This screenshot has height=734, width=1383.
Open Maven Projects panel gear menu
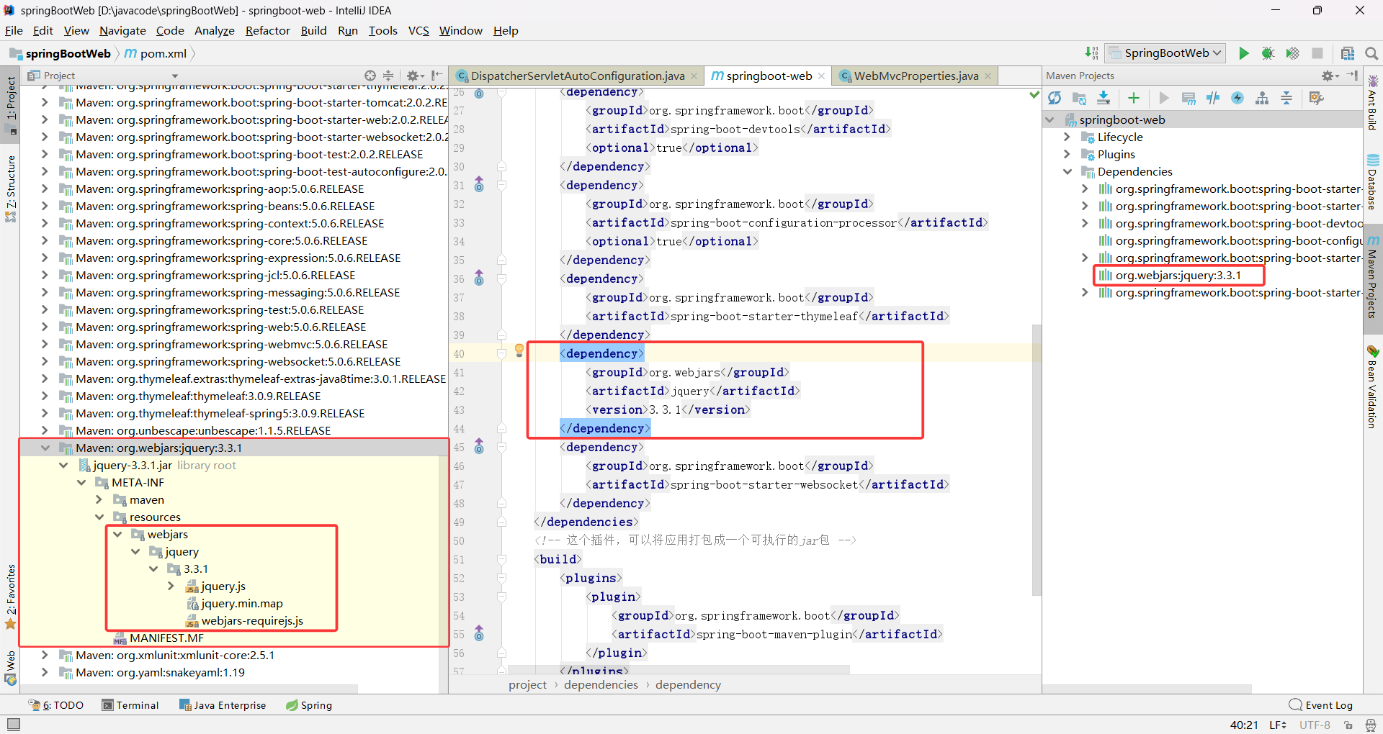point(1330,76)
